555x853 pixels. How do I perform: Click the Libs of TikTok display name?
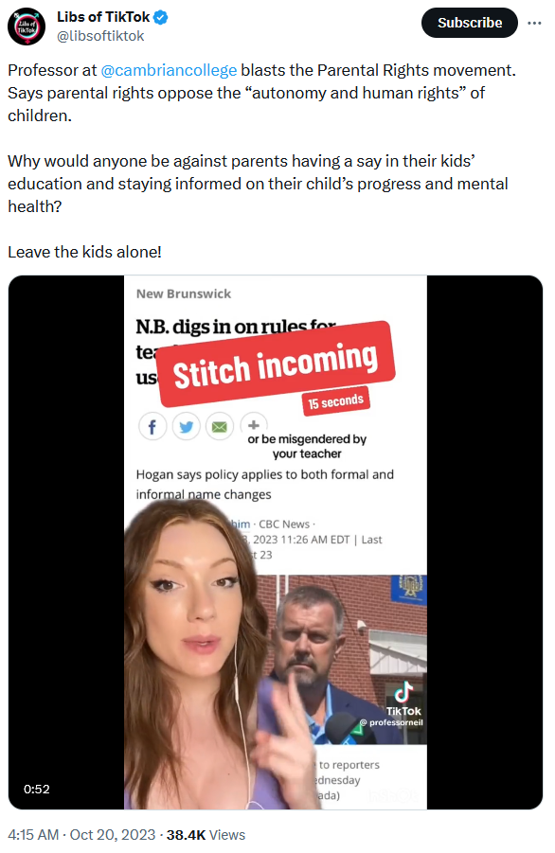coord(103,17)
